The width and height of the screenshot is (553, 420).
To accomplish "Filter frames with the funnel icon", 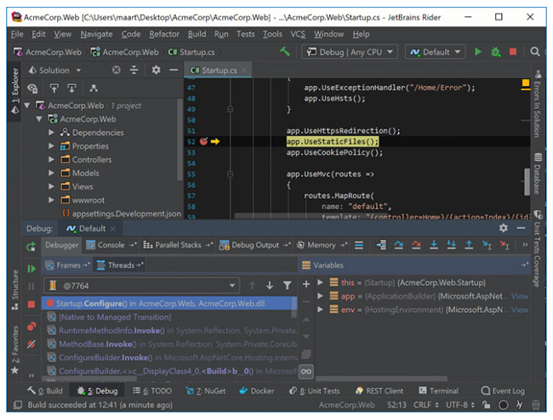I will click(x=287, y=286).
